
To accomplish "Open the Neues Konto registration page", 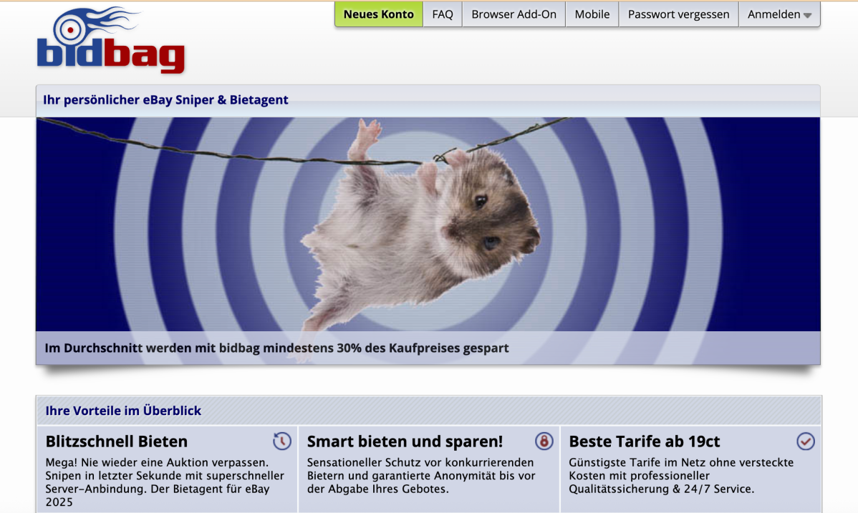I will click(379, 14).
